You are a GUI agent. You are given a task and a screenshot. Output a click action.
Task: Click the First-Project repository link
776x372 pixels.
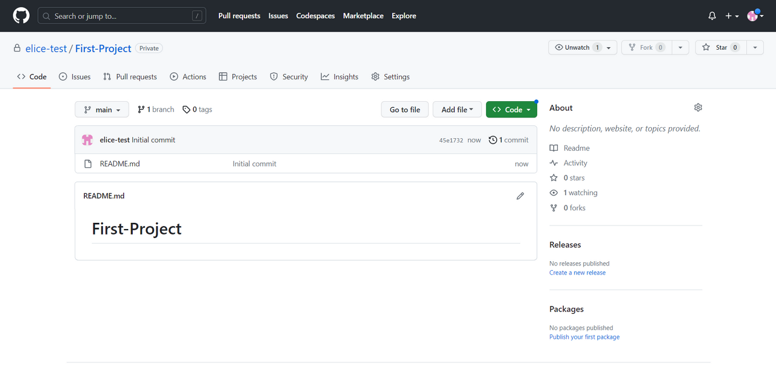click(x=103, y=48)
